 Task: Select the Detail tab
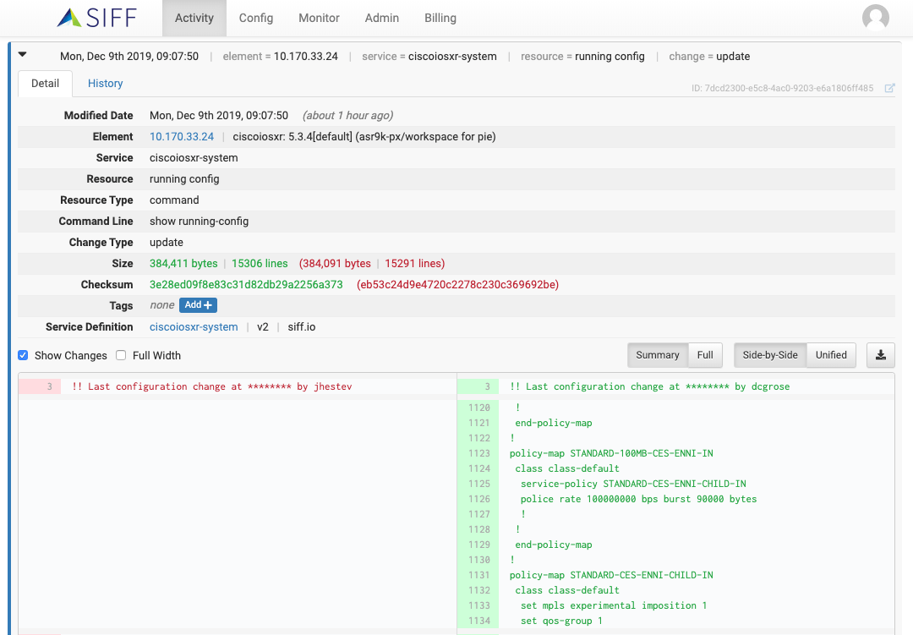45,84
